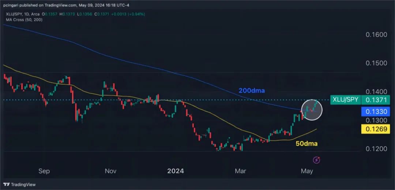Click the XLU/SPY, 1D, Arca chart title
The image size is (395, 190).
22,14
